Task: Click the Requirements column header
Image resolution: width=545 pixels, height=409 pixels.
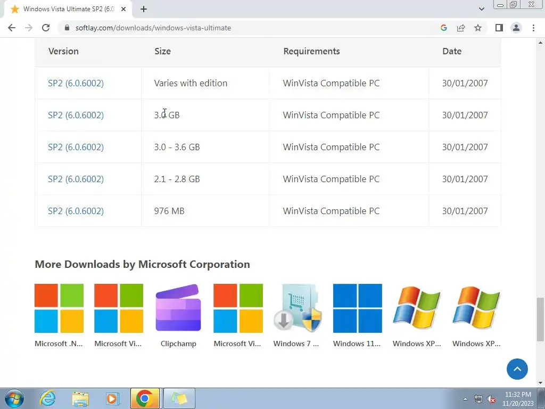Action: click(x=311, y=51)
